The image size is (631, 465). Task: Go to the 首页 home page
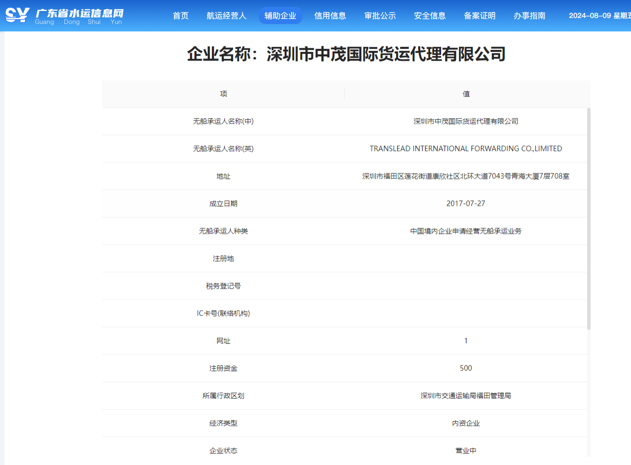180,16
